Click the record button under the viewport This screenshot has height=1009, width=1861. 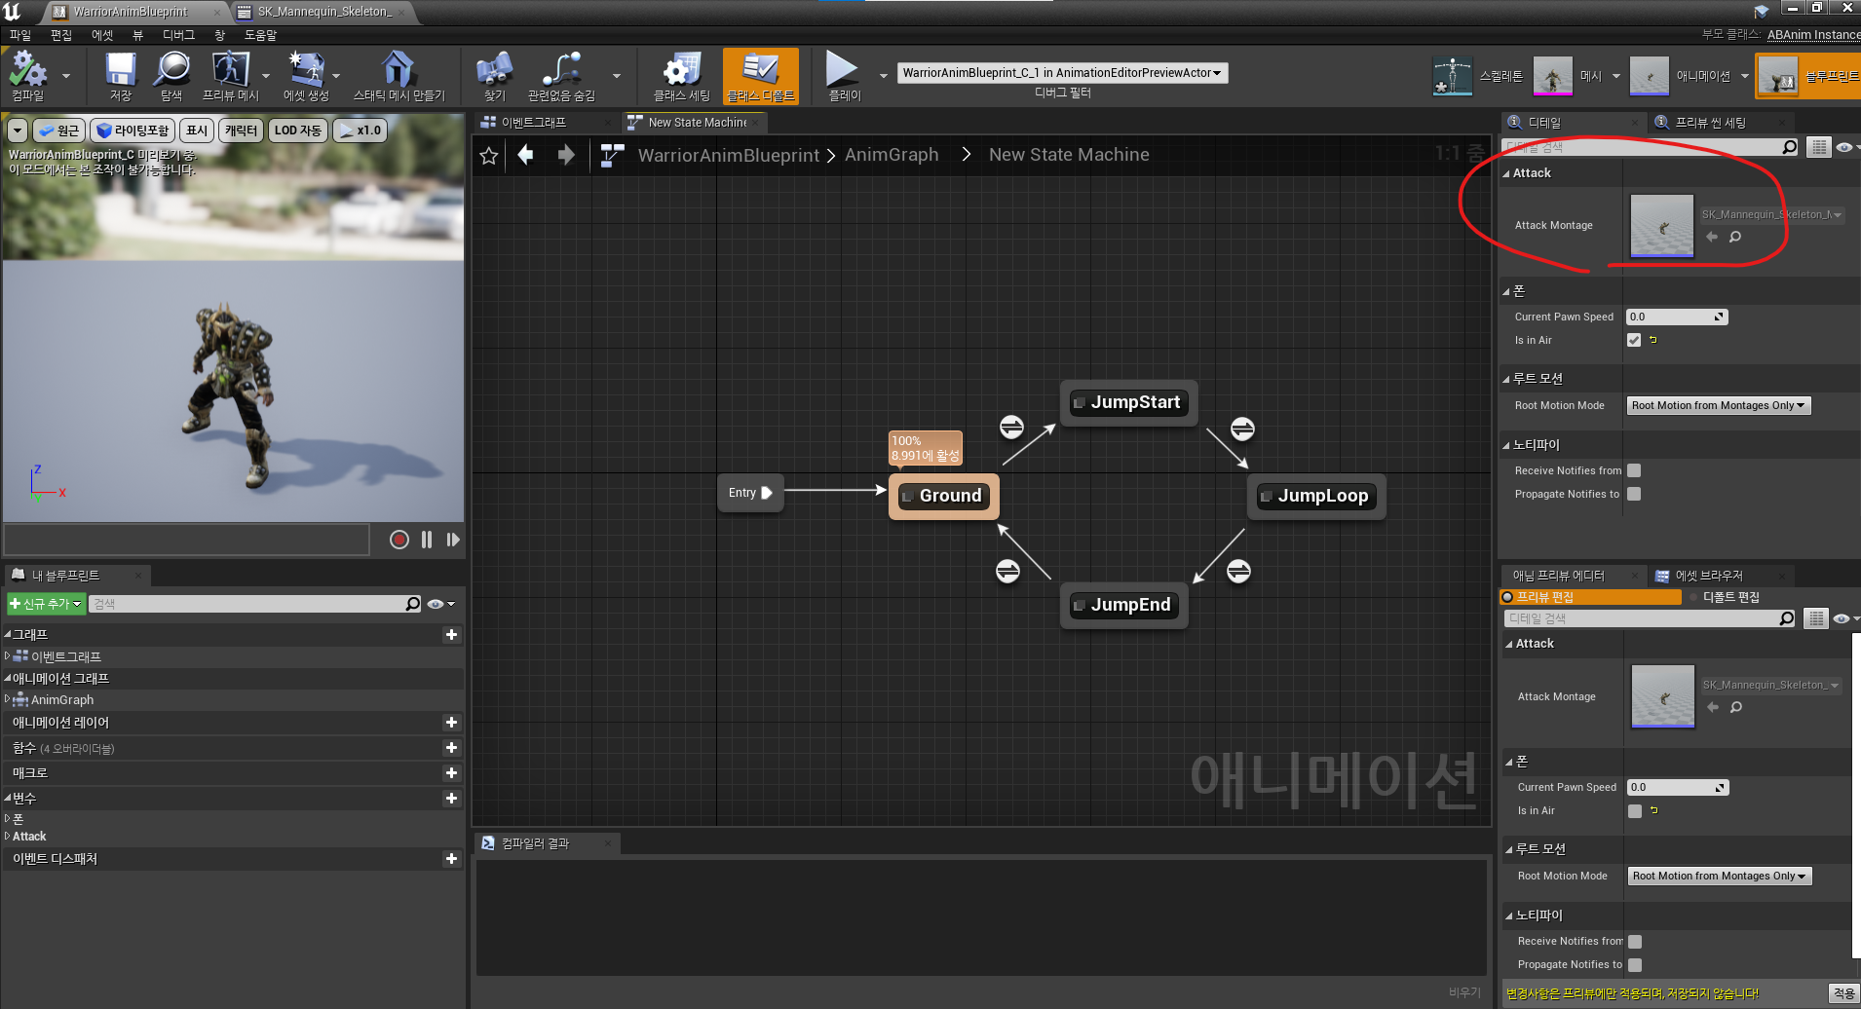point(399,540)
